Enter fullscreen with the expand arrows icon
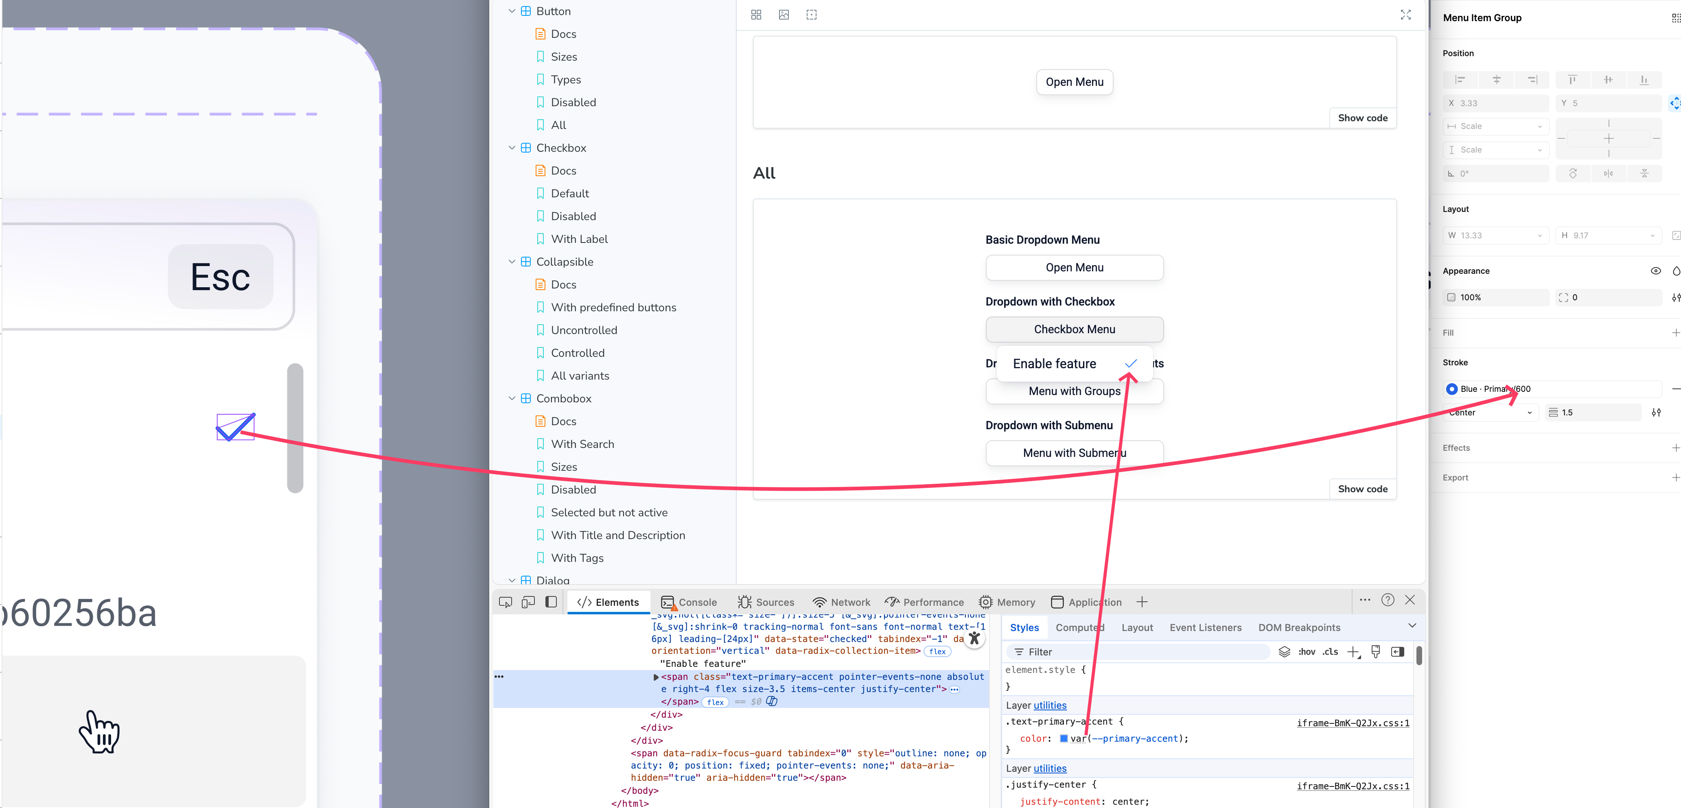Viewport: 1681px width, 808px height. coord(1405,15)
